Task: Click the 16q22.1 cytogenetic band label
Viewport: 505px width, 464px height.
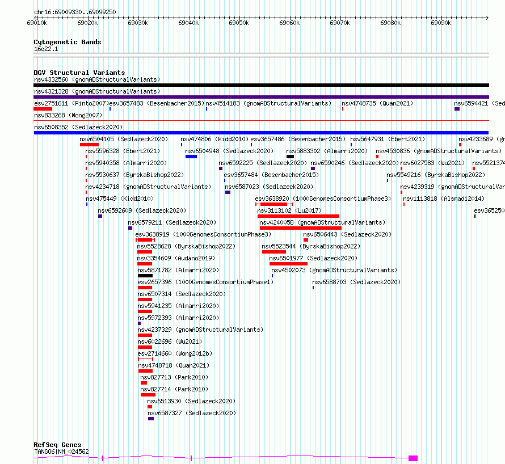Action: pyautogui.click(x=46, y=49)
